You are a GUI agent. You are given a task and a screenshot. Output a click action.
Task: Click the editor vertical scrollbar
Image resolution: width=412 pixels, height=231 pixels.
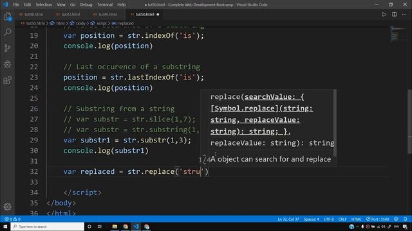[409, 122]
